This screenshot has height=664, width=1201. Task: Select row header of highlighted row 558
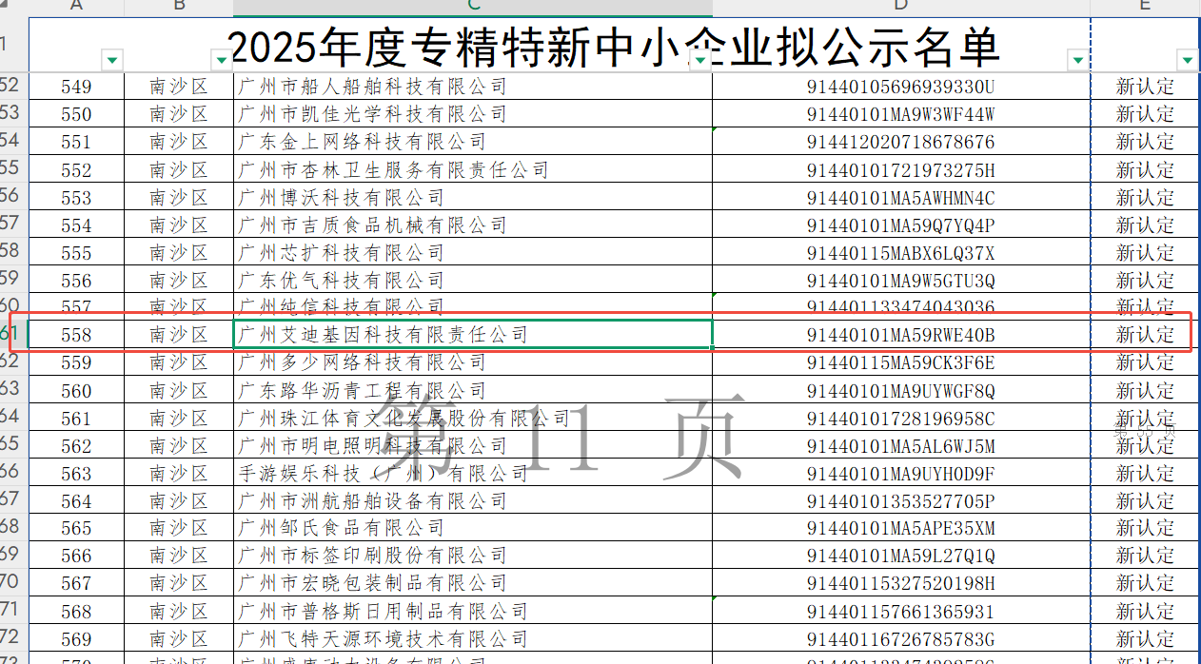point(10,335)
